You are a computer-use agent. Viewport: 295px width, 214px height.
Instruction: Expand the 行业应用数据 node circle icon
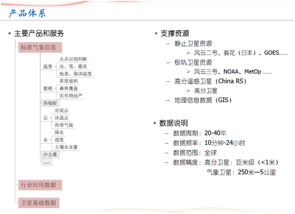tap(59, 185)
